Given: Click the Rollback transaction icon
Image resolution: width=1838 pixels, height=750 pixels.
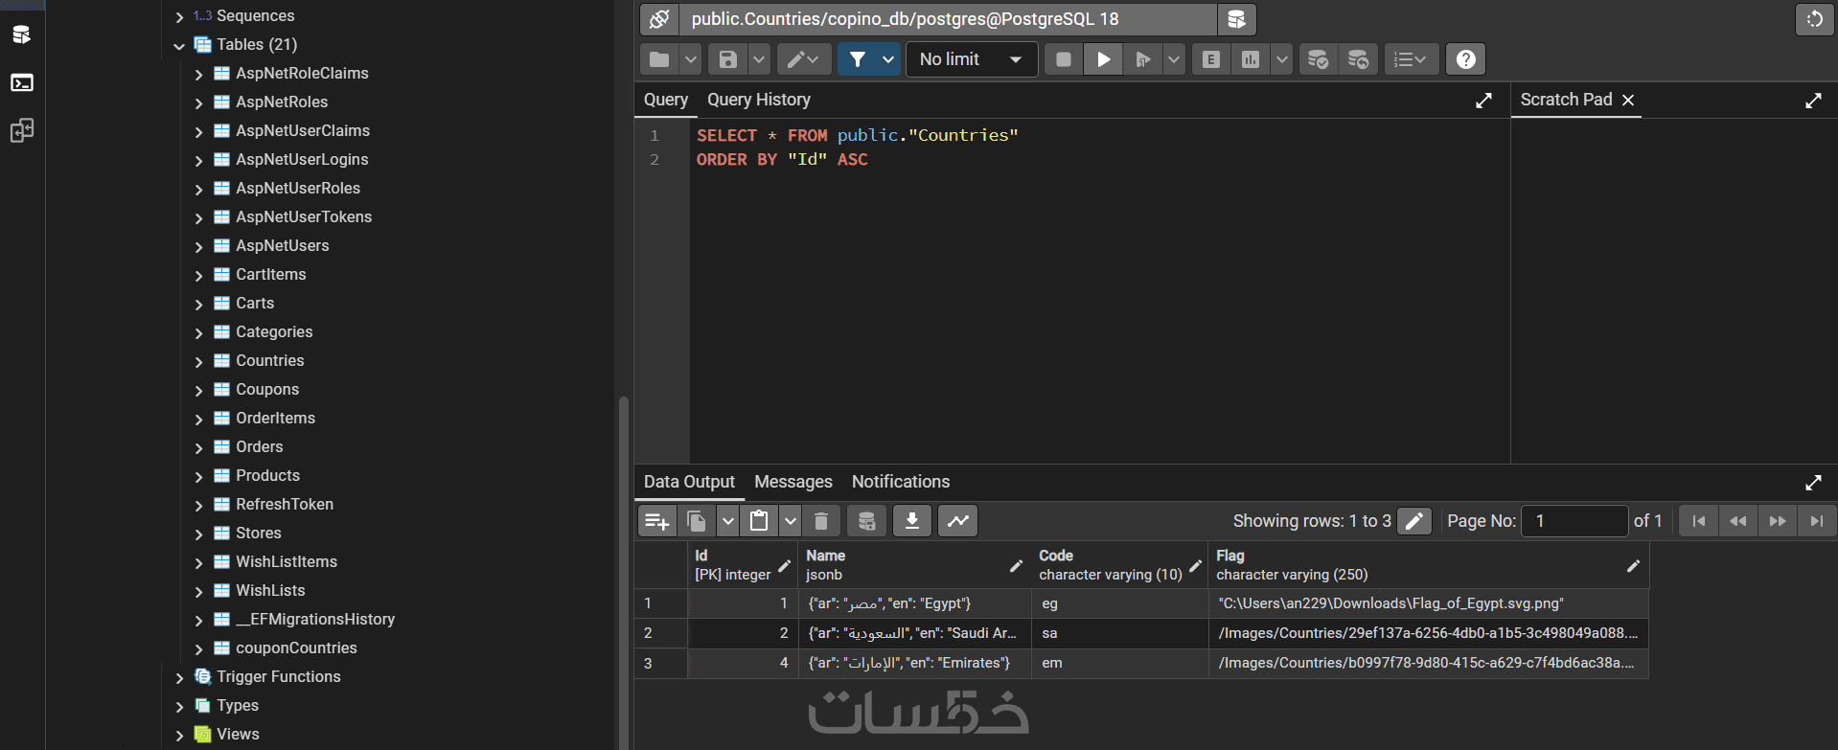Looking at the screenshot, I should coord(1358,59).
